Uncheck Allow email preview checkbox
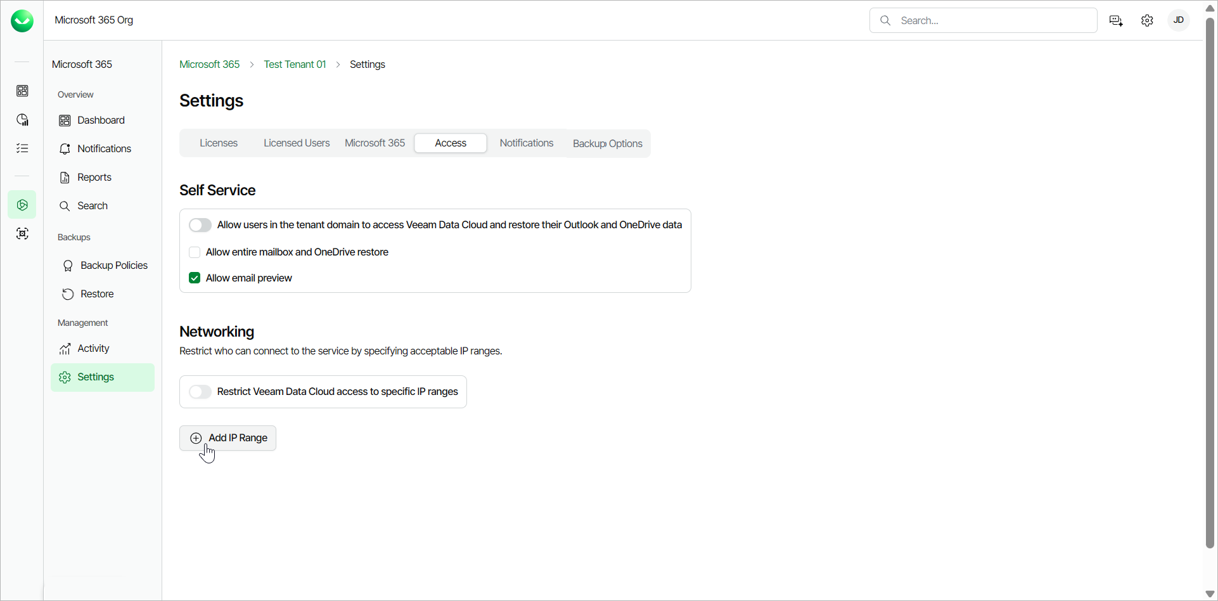This screenshot has height=601, width=1218. click(x=195, y=278)
